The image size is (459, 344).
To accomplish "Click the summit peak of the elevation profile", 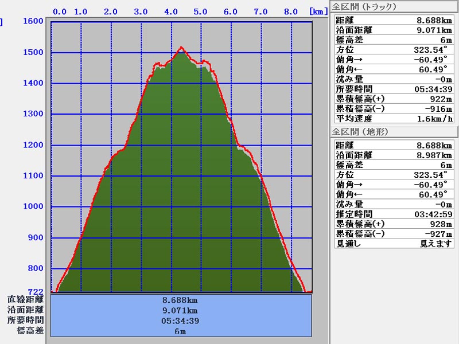I will [181, 48].
